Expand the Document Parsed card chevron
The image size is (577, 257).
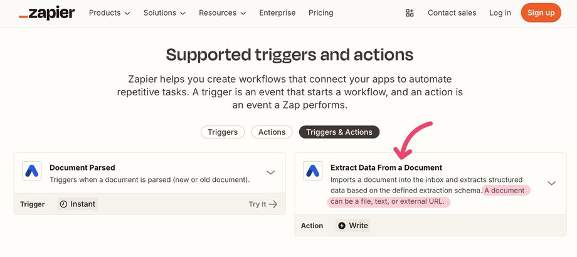(271, 172)
